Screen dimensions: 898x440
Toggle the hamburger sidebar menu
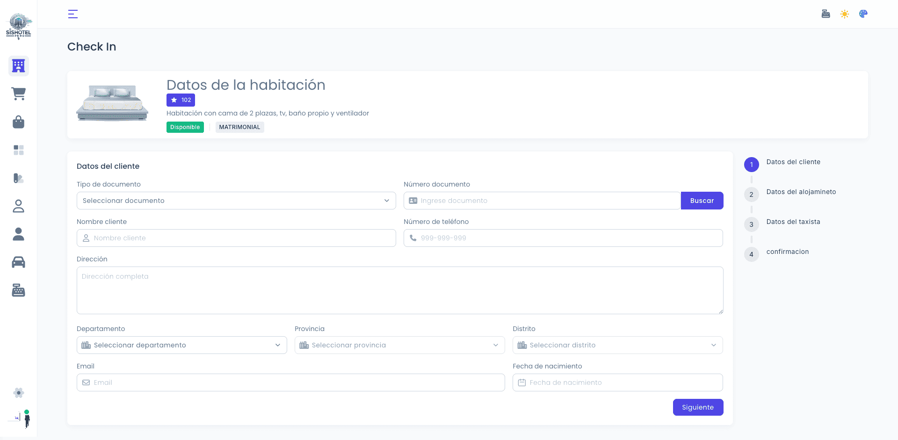click(x=73, y=14)
